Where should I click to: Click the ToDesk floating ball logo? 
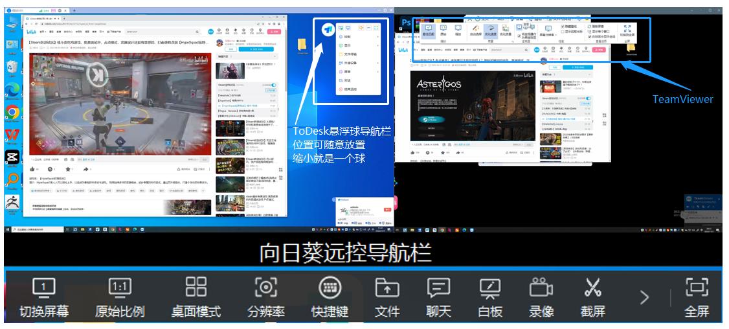click(x=328, y=29)
